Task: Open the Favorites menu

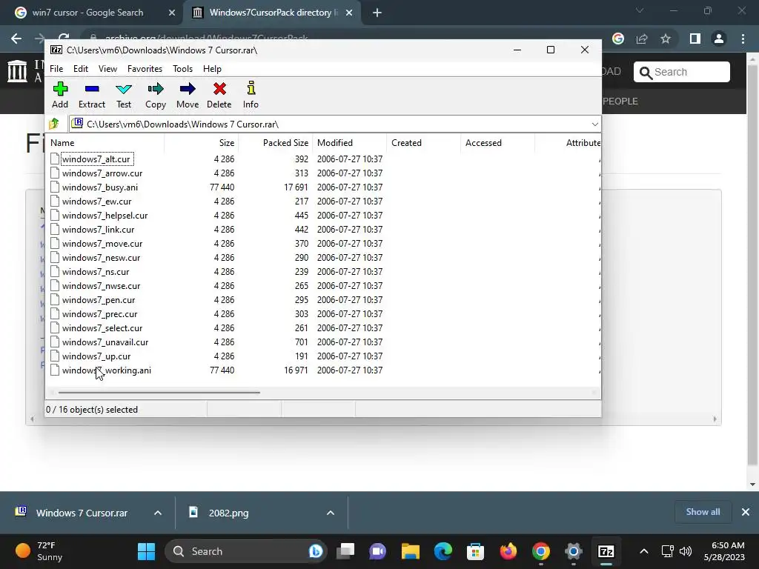Action: pyautogui.click(x=145, y=69)
